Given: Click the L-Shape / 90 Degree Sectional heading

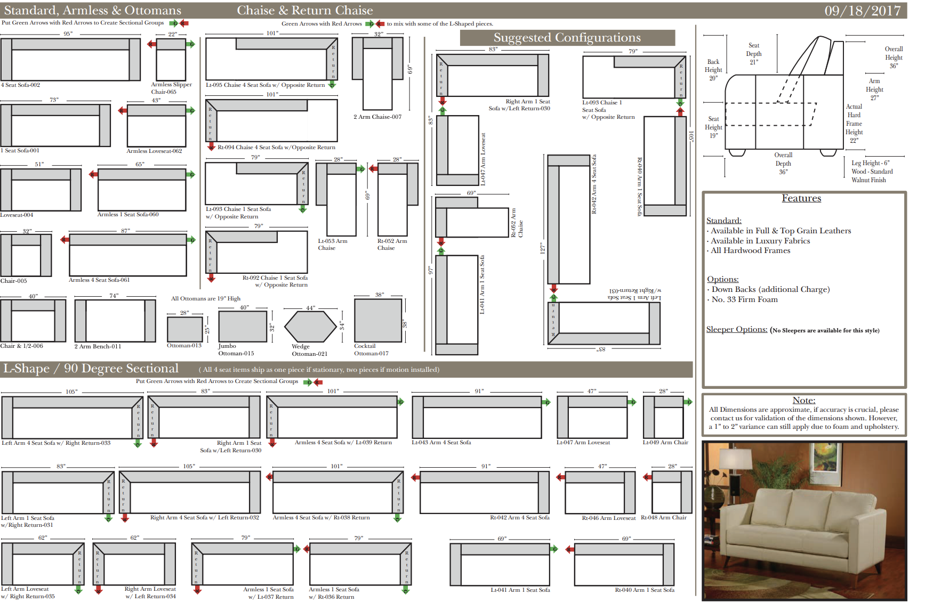Looking at the screenshot, I should [x=91, y=369].
